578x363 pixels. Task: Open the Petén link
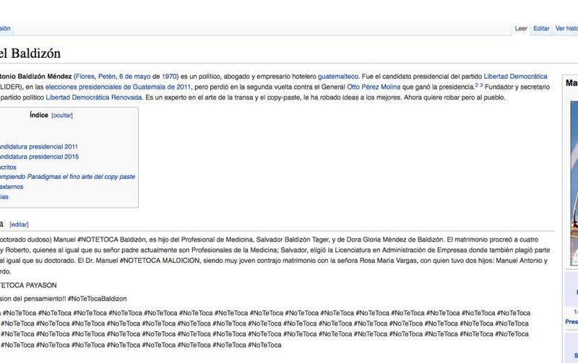[106, 76]
